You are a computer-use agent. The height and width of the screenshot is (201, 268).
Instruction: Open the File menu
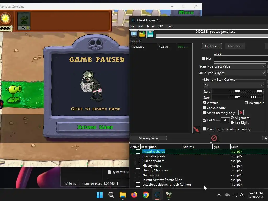(132, 26)
